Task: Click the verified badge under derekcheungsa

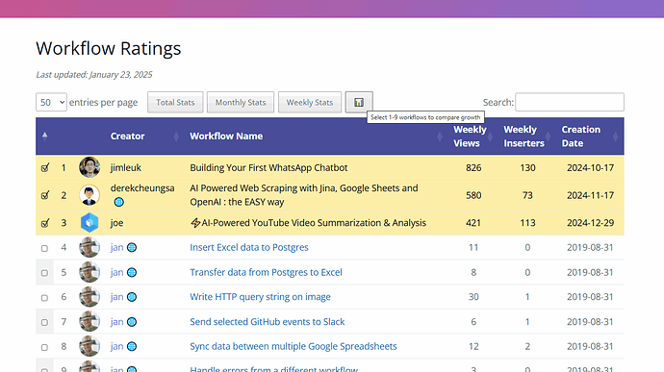Action: (x=119, y=202)
